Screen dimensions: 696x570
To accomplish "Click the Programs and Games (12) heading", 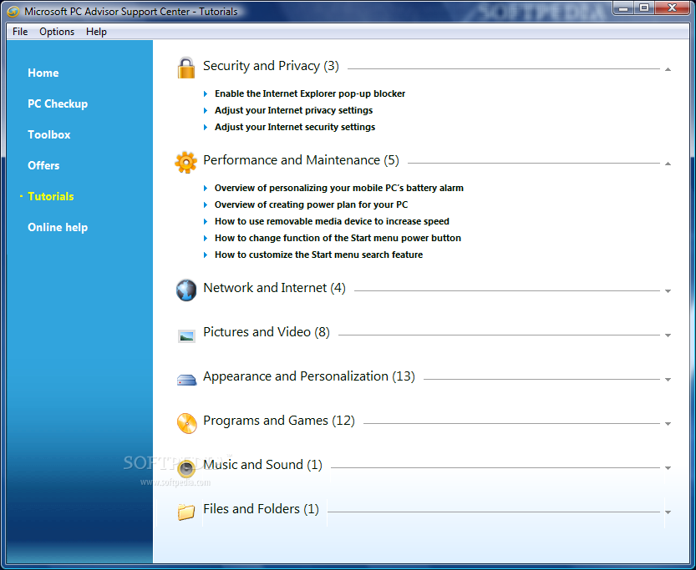I will pos(279,421).
